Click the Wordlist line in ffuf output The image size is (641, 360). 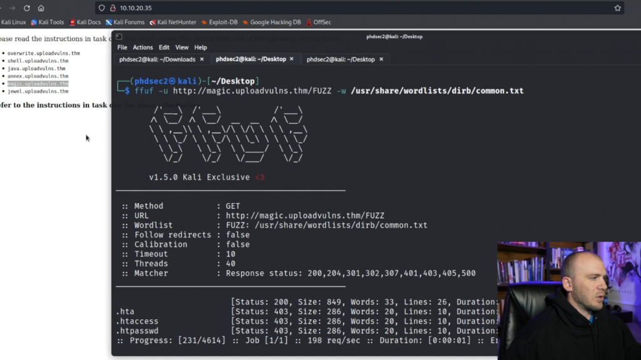(274, 225)
